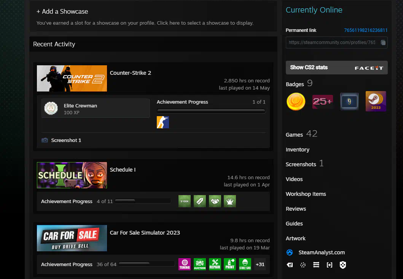
Task: Open the Repair achievement icon
Action: point(215,264)
